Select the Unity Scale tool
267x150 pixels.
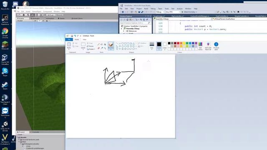[33, 15]
